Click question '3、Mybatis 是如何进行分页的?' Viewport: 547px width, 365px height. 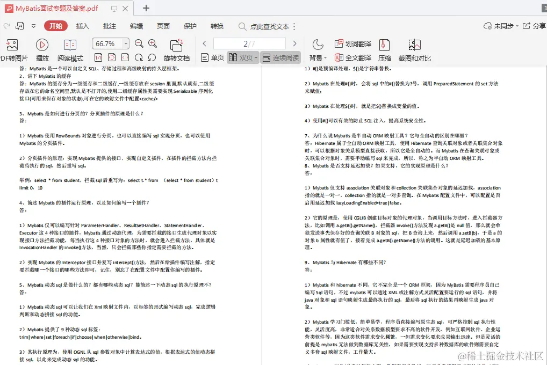point(54,114)
